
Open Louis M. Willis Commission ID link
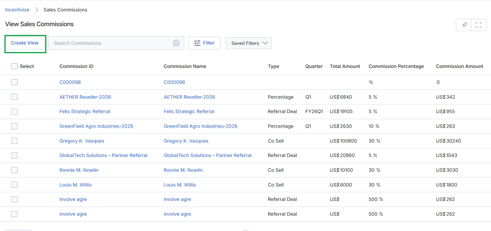(75, 185)
